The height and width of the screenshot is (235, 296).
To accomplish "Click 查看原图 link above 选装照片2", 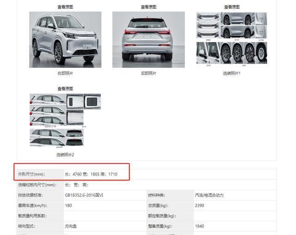I will [x=65, y=89].
